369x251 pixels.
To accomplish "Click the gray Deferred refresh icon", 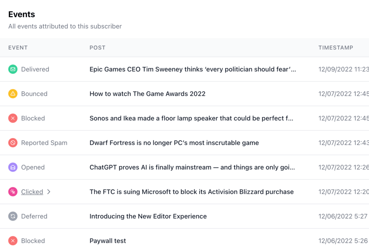I will pyautogui.click(x=13, y=216).
